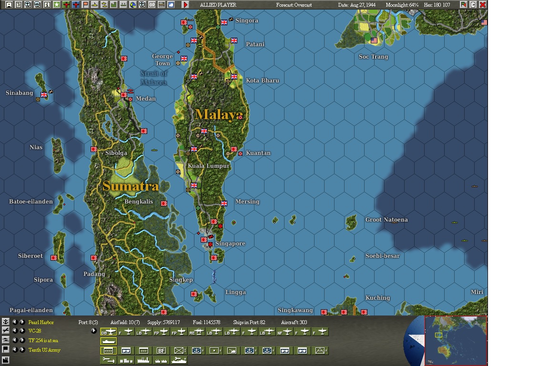This screenshot has height=366, width=549.
Task: Go to previous land unit before Tenth US Army
Action: pyautogui.click(x=15, y=349)
